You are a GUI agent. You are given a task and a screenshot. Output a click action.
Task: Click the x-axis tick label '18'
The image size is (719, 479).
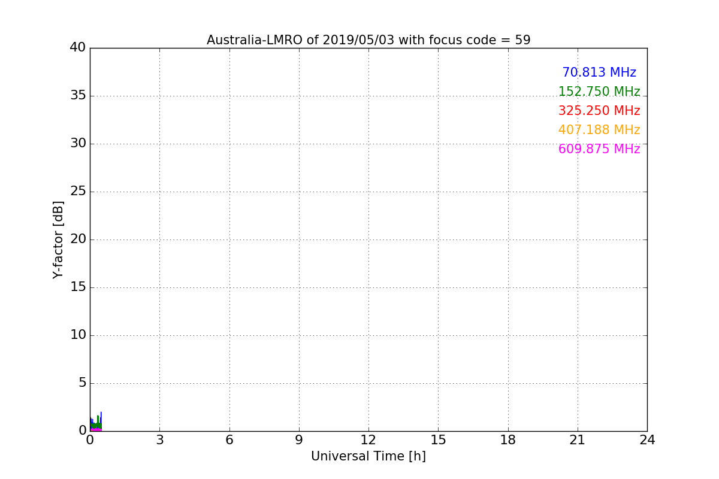click(508, 440)
